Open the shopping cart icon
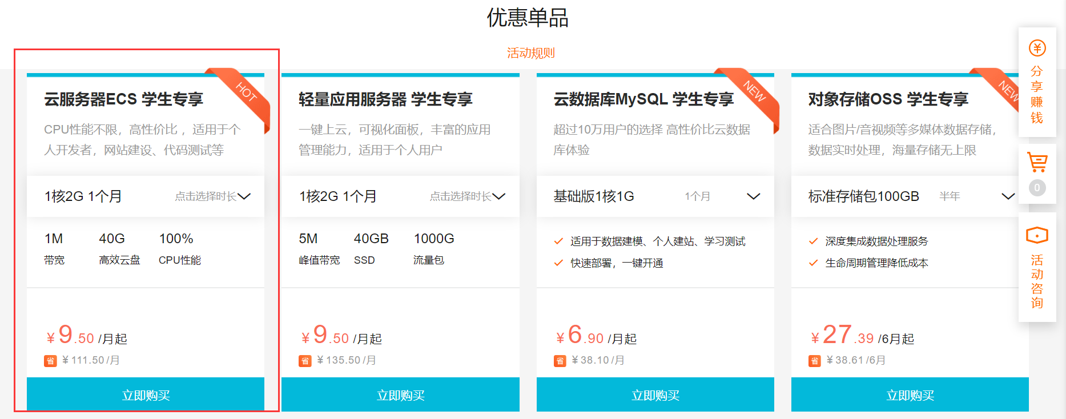The image size is (1066, 419). pyautogui.click(x=1037, y=162)
